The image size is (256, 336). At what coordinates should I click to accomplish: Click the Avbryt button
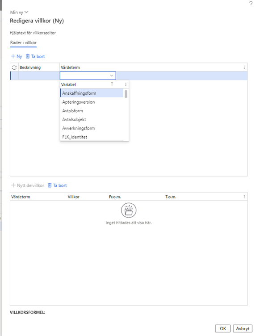[x=243, y=328]
